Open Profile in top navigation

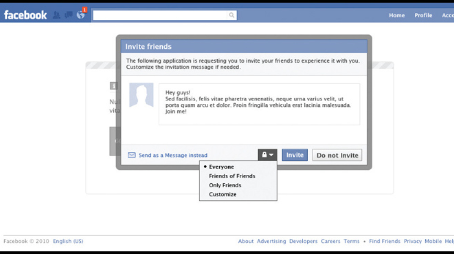pos(423,15)
